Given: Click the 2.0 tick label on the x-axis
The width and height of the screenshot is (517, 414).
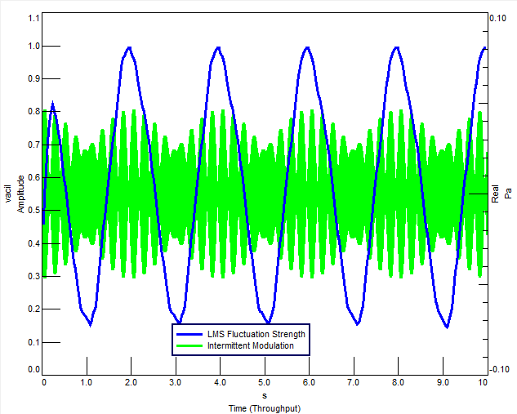Looking at the screenshot, I should tap(131, 382).
